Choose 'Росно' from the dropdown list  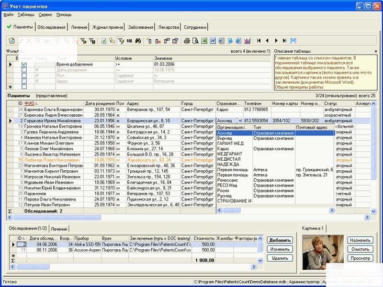(x=223, y=190)
